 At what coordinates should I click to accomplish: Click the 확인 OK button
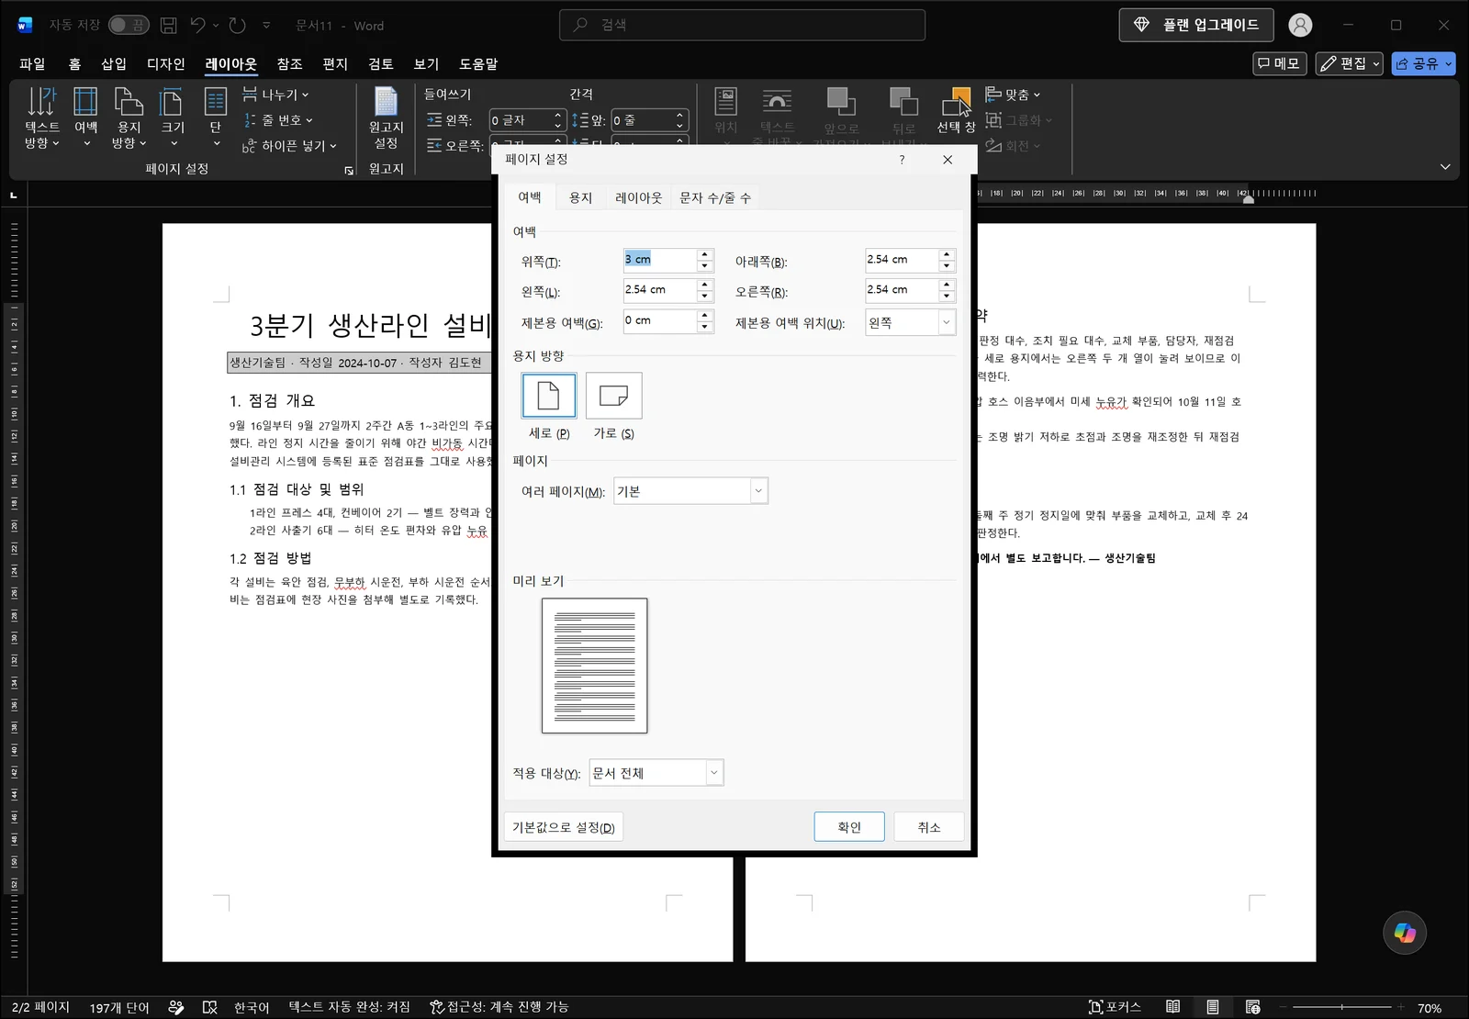point(849,827)
